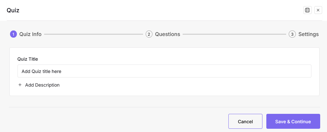Click the step 1 circle badge
Image resolution: width=327 pixels, height=132 pixels.
13,34
